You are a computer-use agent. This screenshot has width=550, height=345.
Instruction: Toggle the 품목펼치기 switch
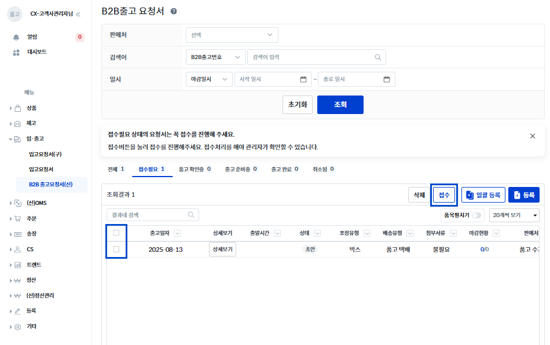click(x=477, y=215)
